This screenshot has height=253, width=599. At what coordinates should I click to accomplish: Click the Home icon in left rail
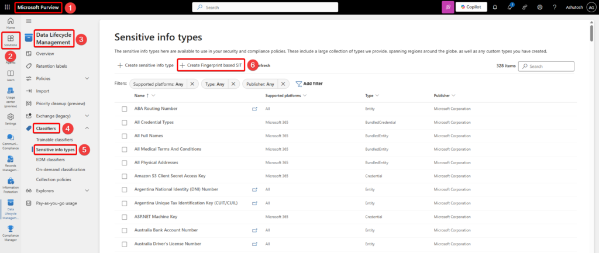click(x=11, y=23)
